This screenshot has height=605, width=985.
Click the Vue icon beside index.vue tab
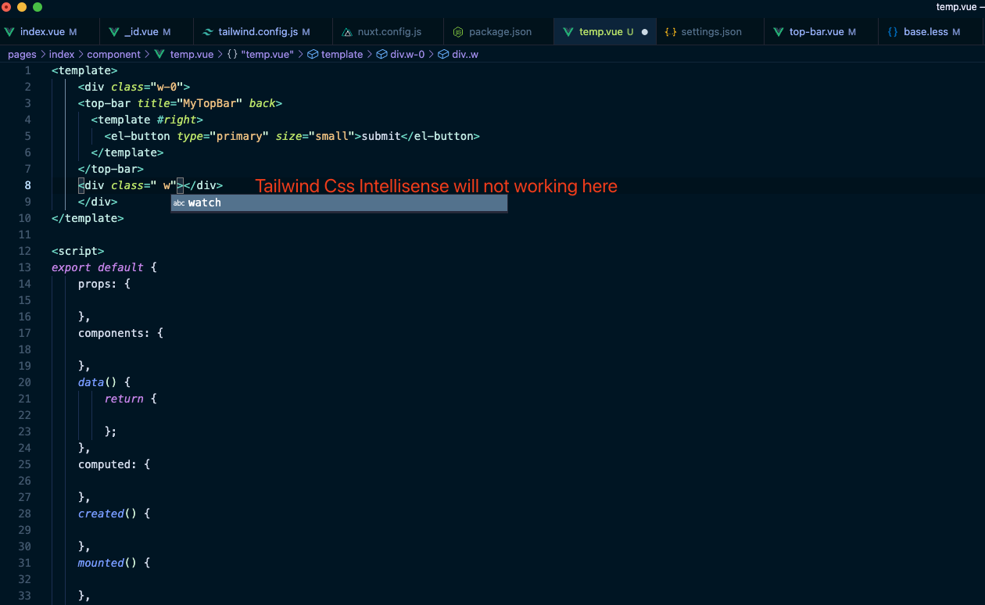[x=9, y=31]
